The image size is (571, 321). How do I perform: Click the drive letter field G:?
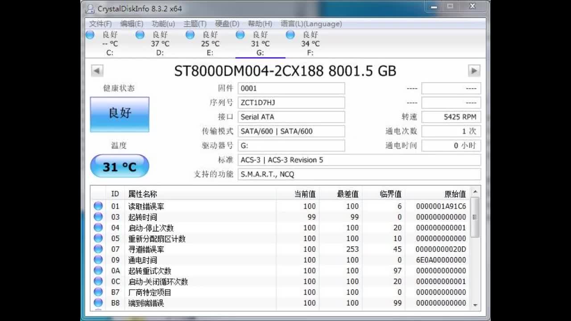tap(291, 145)
